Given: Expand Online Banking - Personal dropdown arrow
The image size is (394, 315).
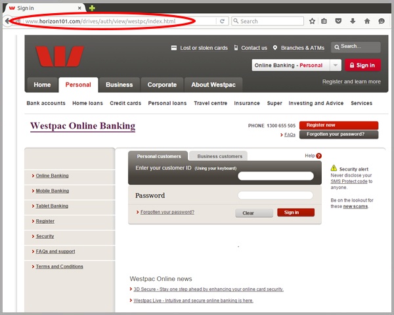Looking at the screenshot, I should 335,66.
